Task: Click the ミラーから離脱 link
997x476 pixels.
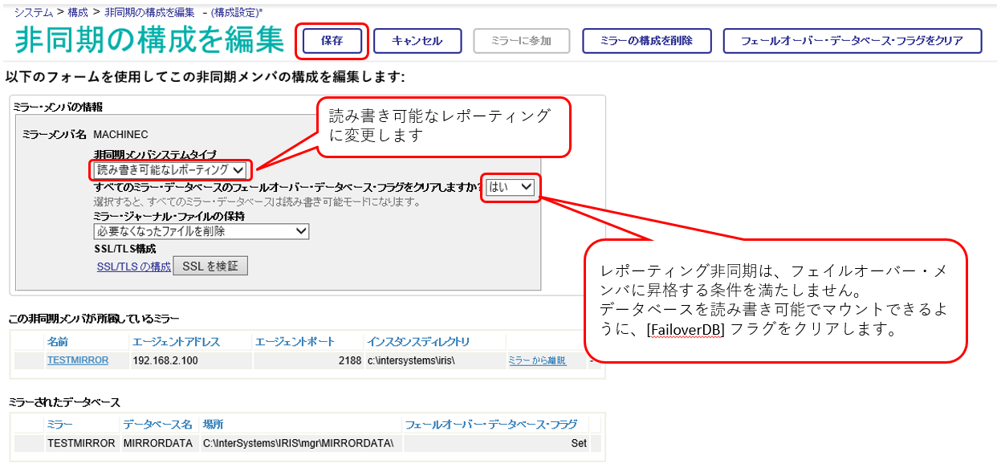Action: [537, 361]
